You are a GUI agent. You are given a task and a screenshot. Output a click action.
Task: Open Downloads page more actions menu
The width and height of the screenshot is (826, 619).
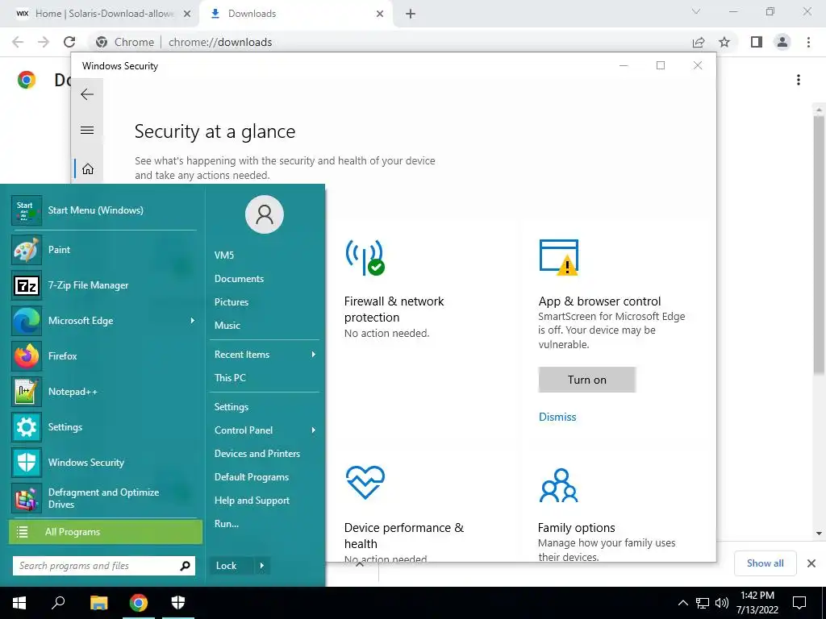799,80
